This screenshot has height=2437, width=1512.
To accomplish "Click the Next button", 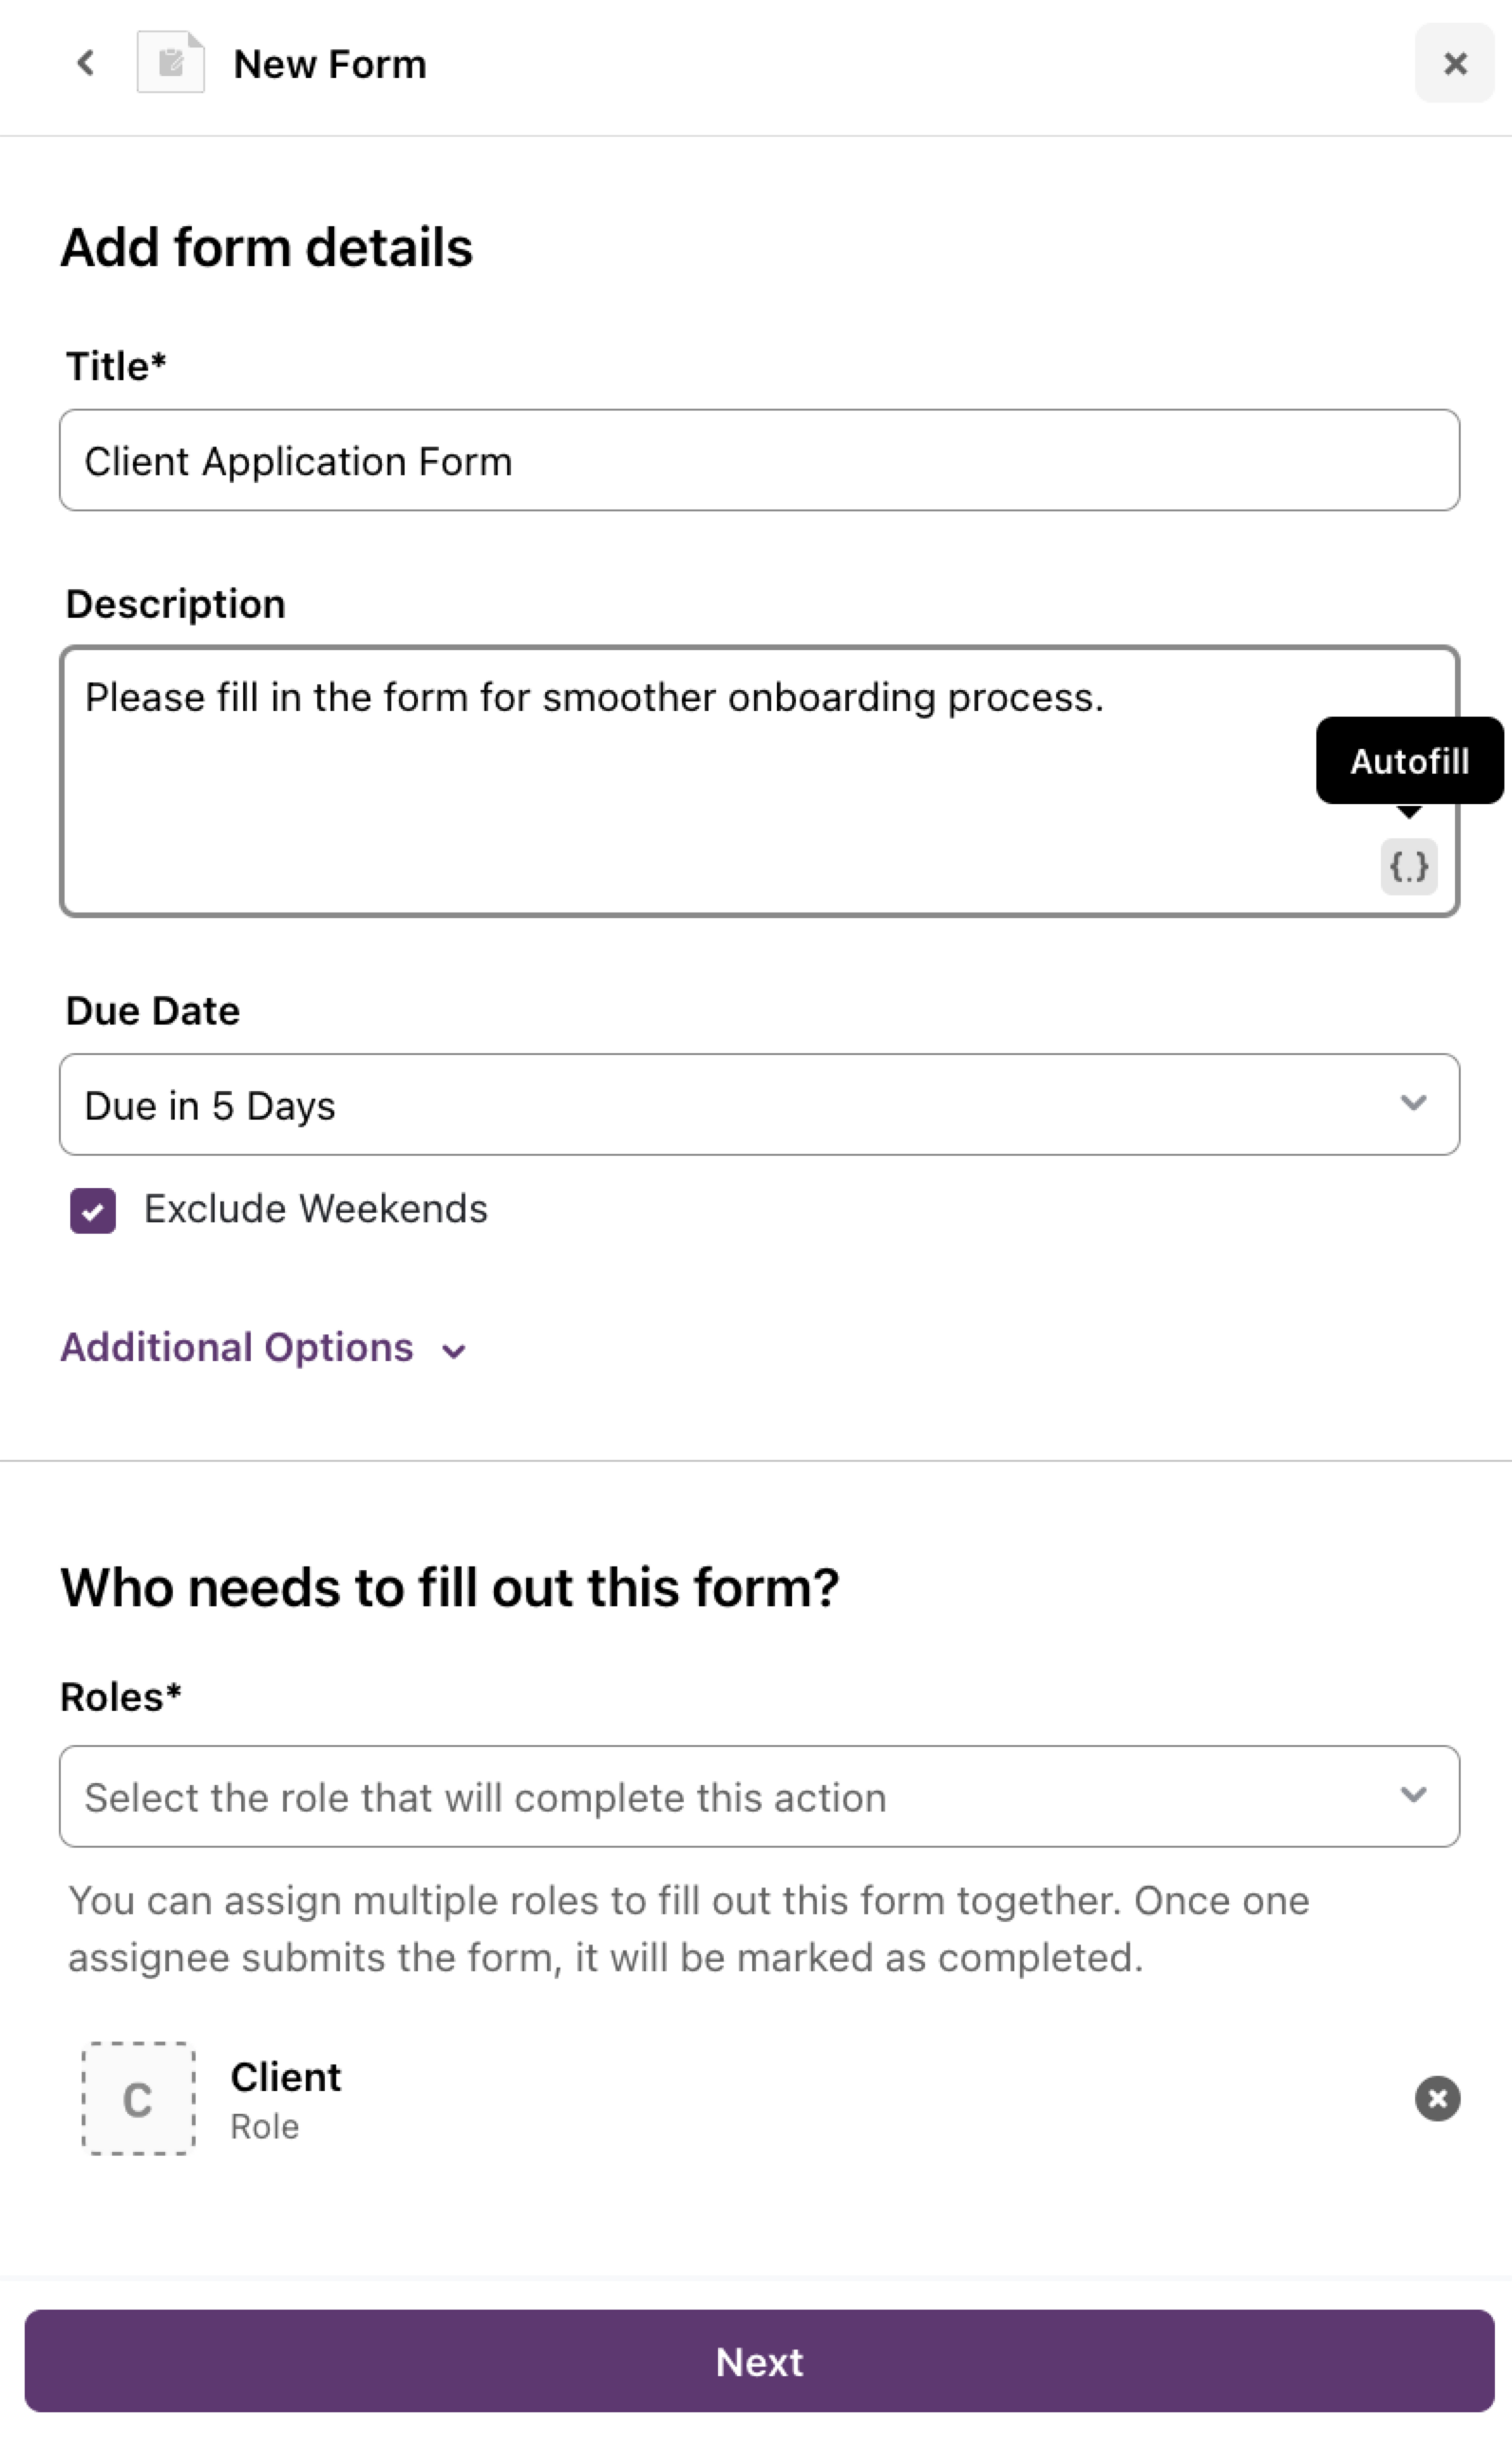I will 759,2361.
